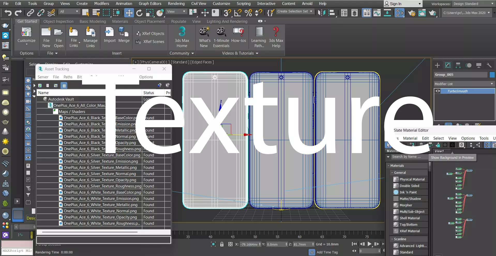Activate the Select and Scale tool

(x=150, y=12)
